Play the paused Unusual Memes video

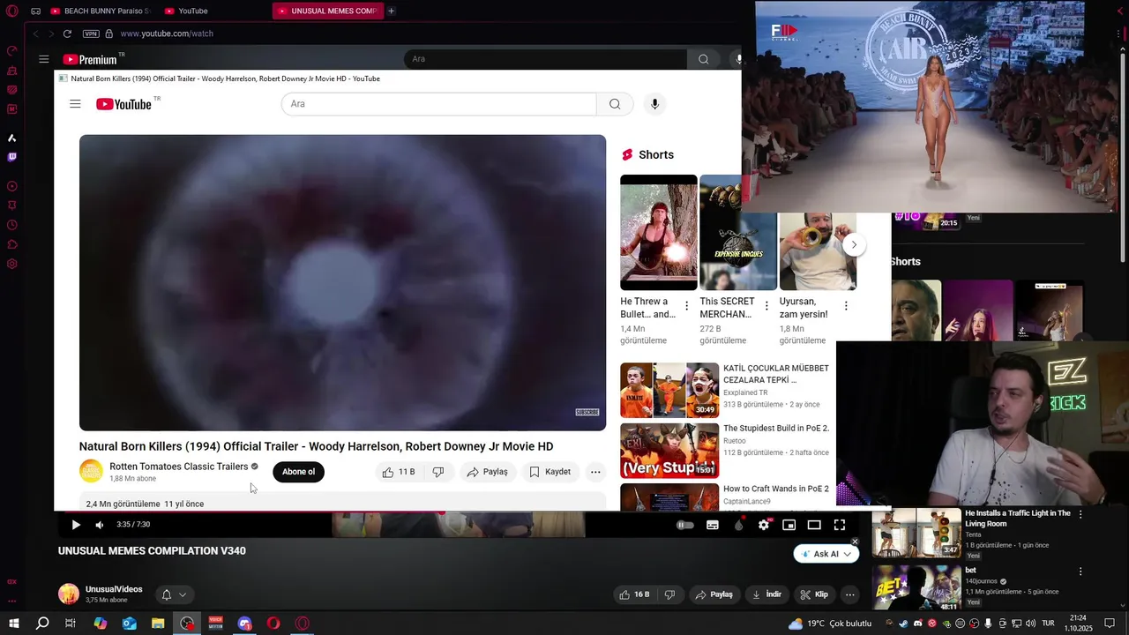coord(76,525)
